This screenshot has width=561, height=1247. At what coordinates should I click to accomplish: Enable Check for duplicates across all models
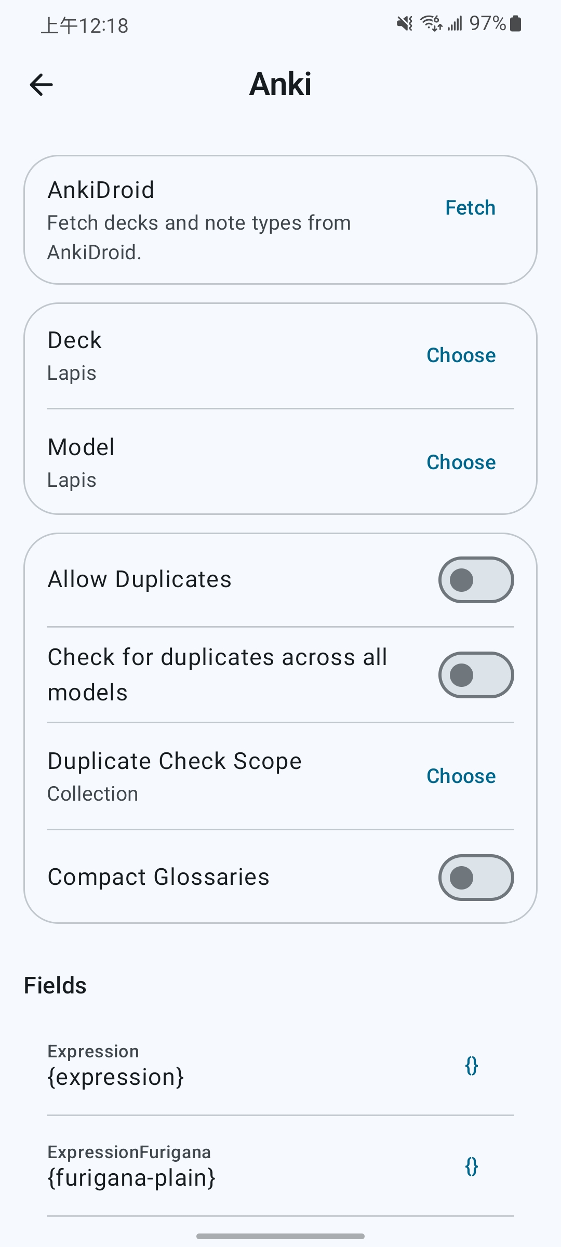pyautogui.click(x=476, y=675)
